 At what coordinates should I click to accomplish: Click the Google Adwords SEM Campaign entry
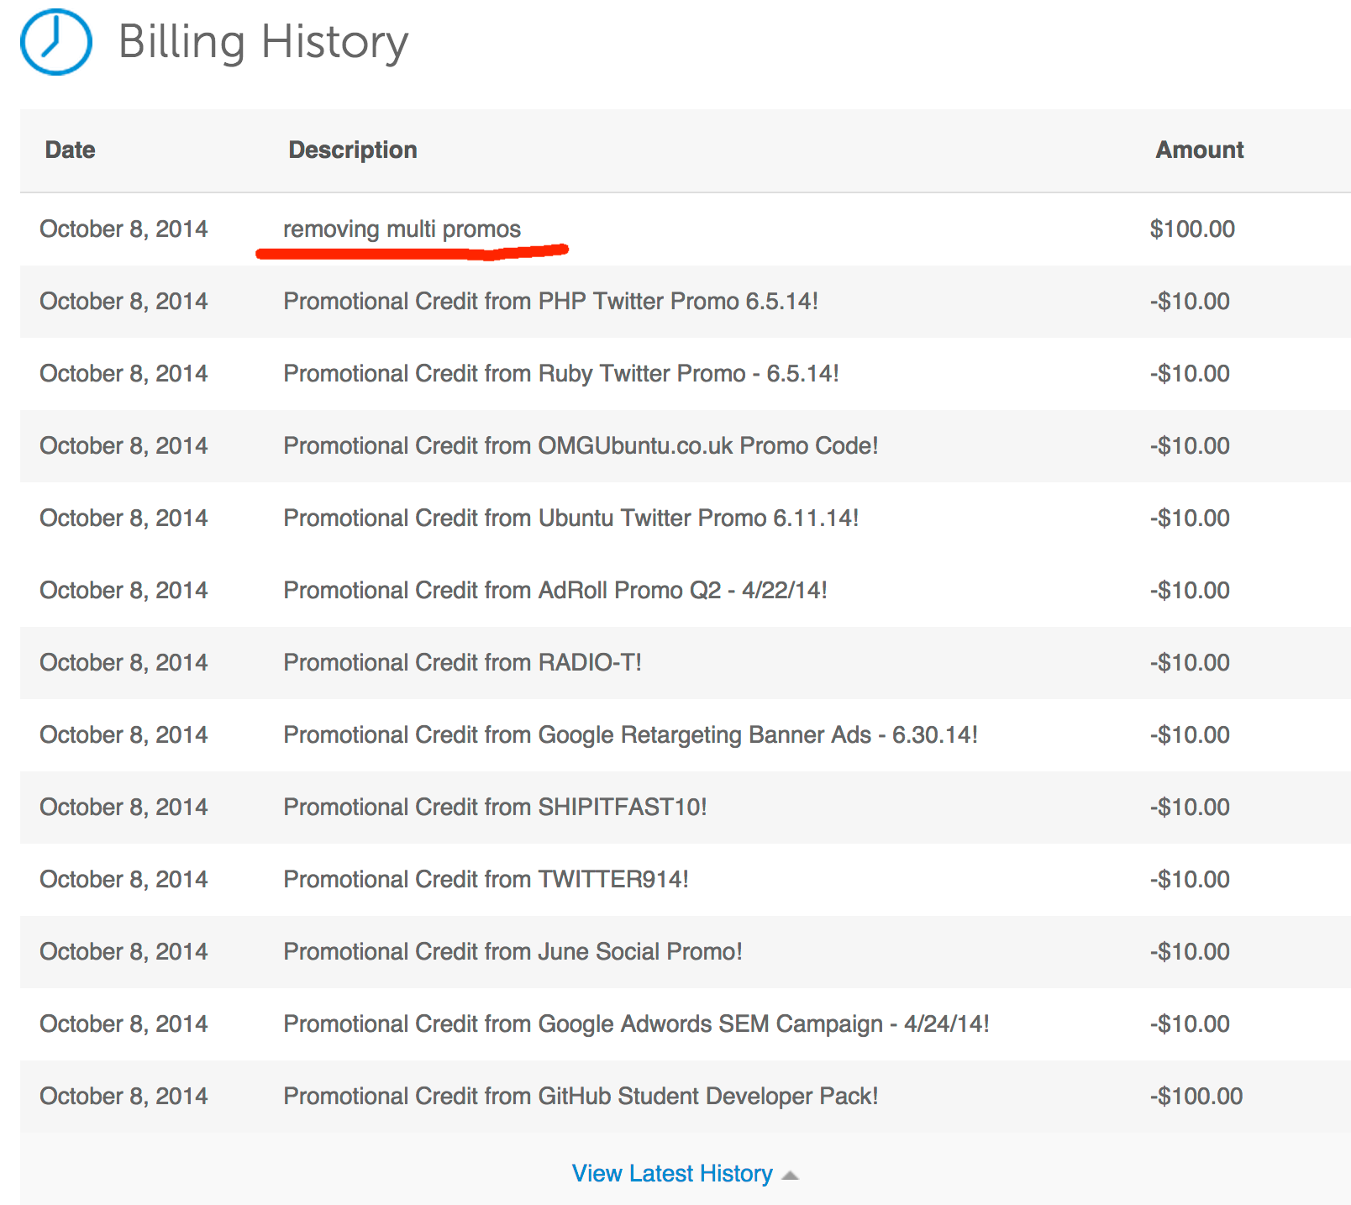[x=636, y=1023]
